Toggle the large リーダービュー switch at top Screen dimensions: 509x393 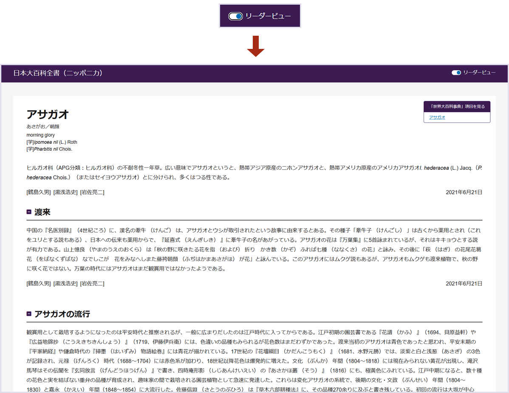(x=235, y=16)
